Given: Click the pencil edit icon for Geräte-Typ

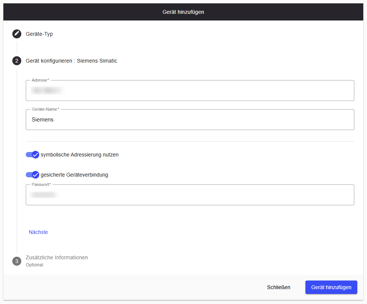Looking at the screenshot, I should [x=17, y=34].
